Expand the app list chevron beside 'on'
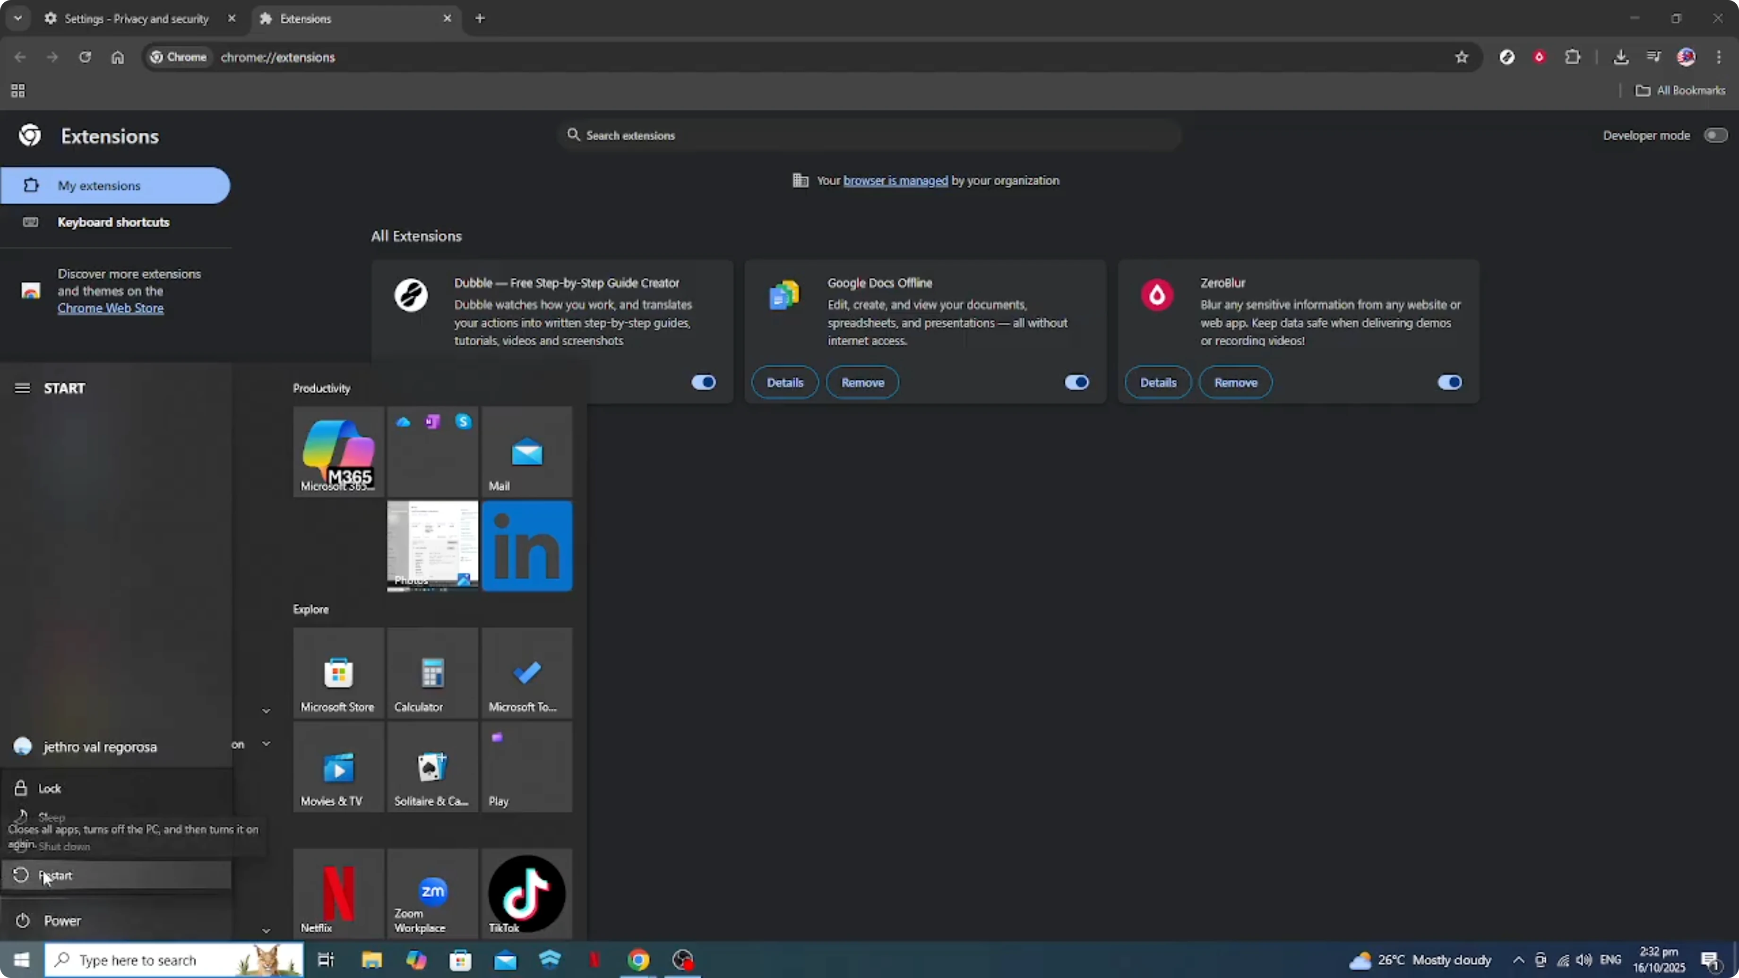 point(266,744)
